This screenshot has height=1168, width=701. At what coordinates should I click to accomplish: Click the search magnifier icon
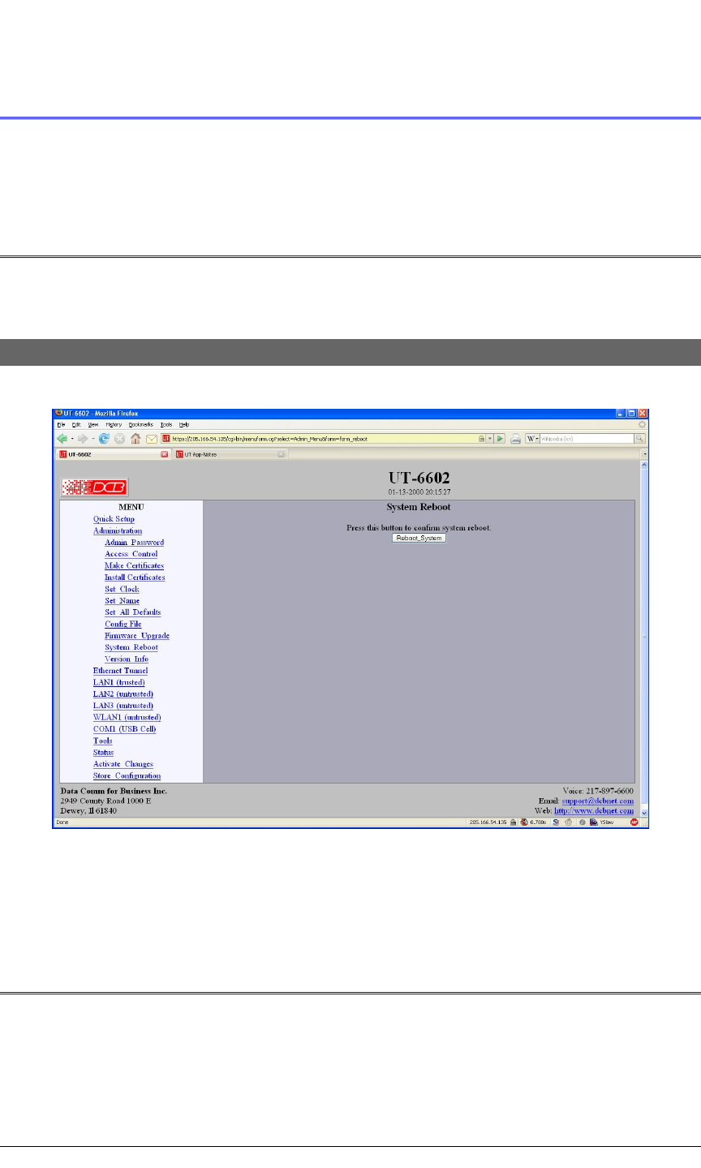click(639, 439)
